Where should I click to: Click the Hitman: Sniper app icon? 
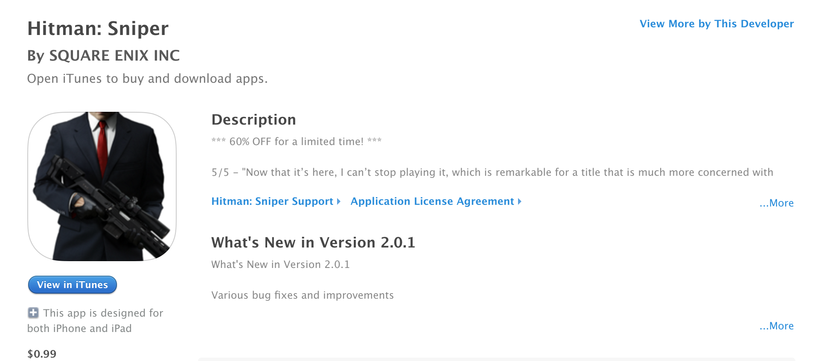[102, 186]
